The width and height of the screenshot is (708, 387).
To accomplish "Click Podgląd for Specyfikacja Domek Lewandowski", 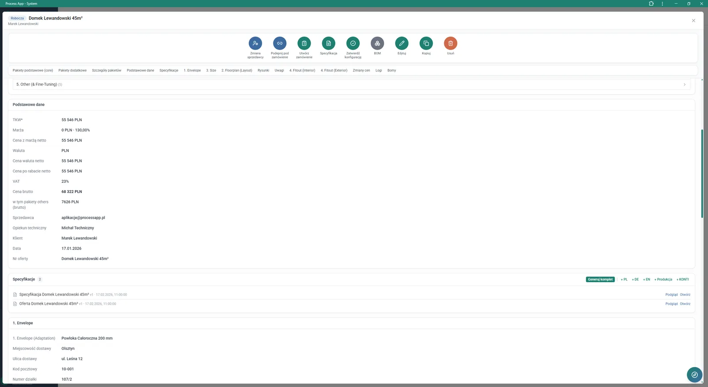I will pyautogui.click(x=671, y=295).
